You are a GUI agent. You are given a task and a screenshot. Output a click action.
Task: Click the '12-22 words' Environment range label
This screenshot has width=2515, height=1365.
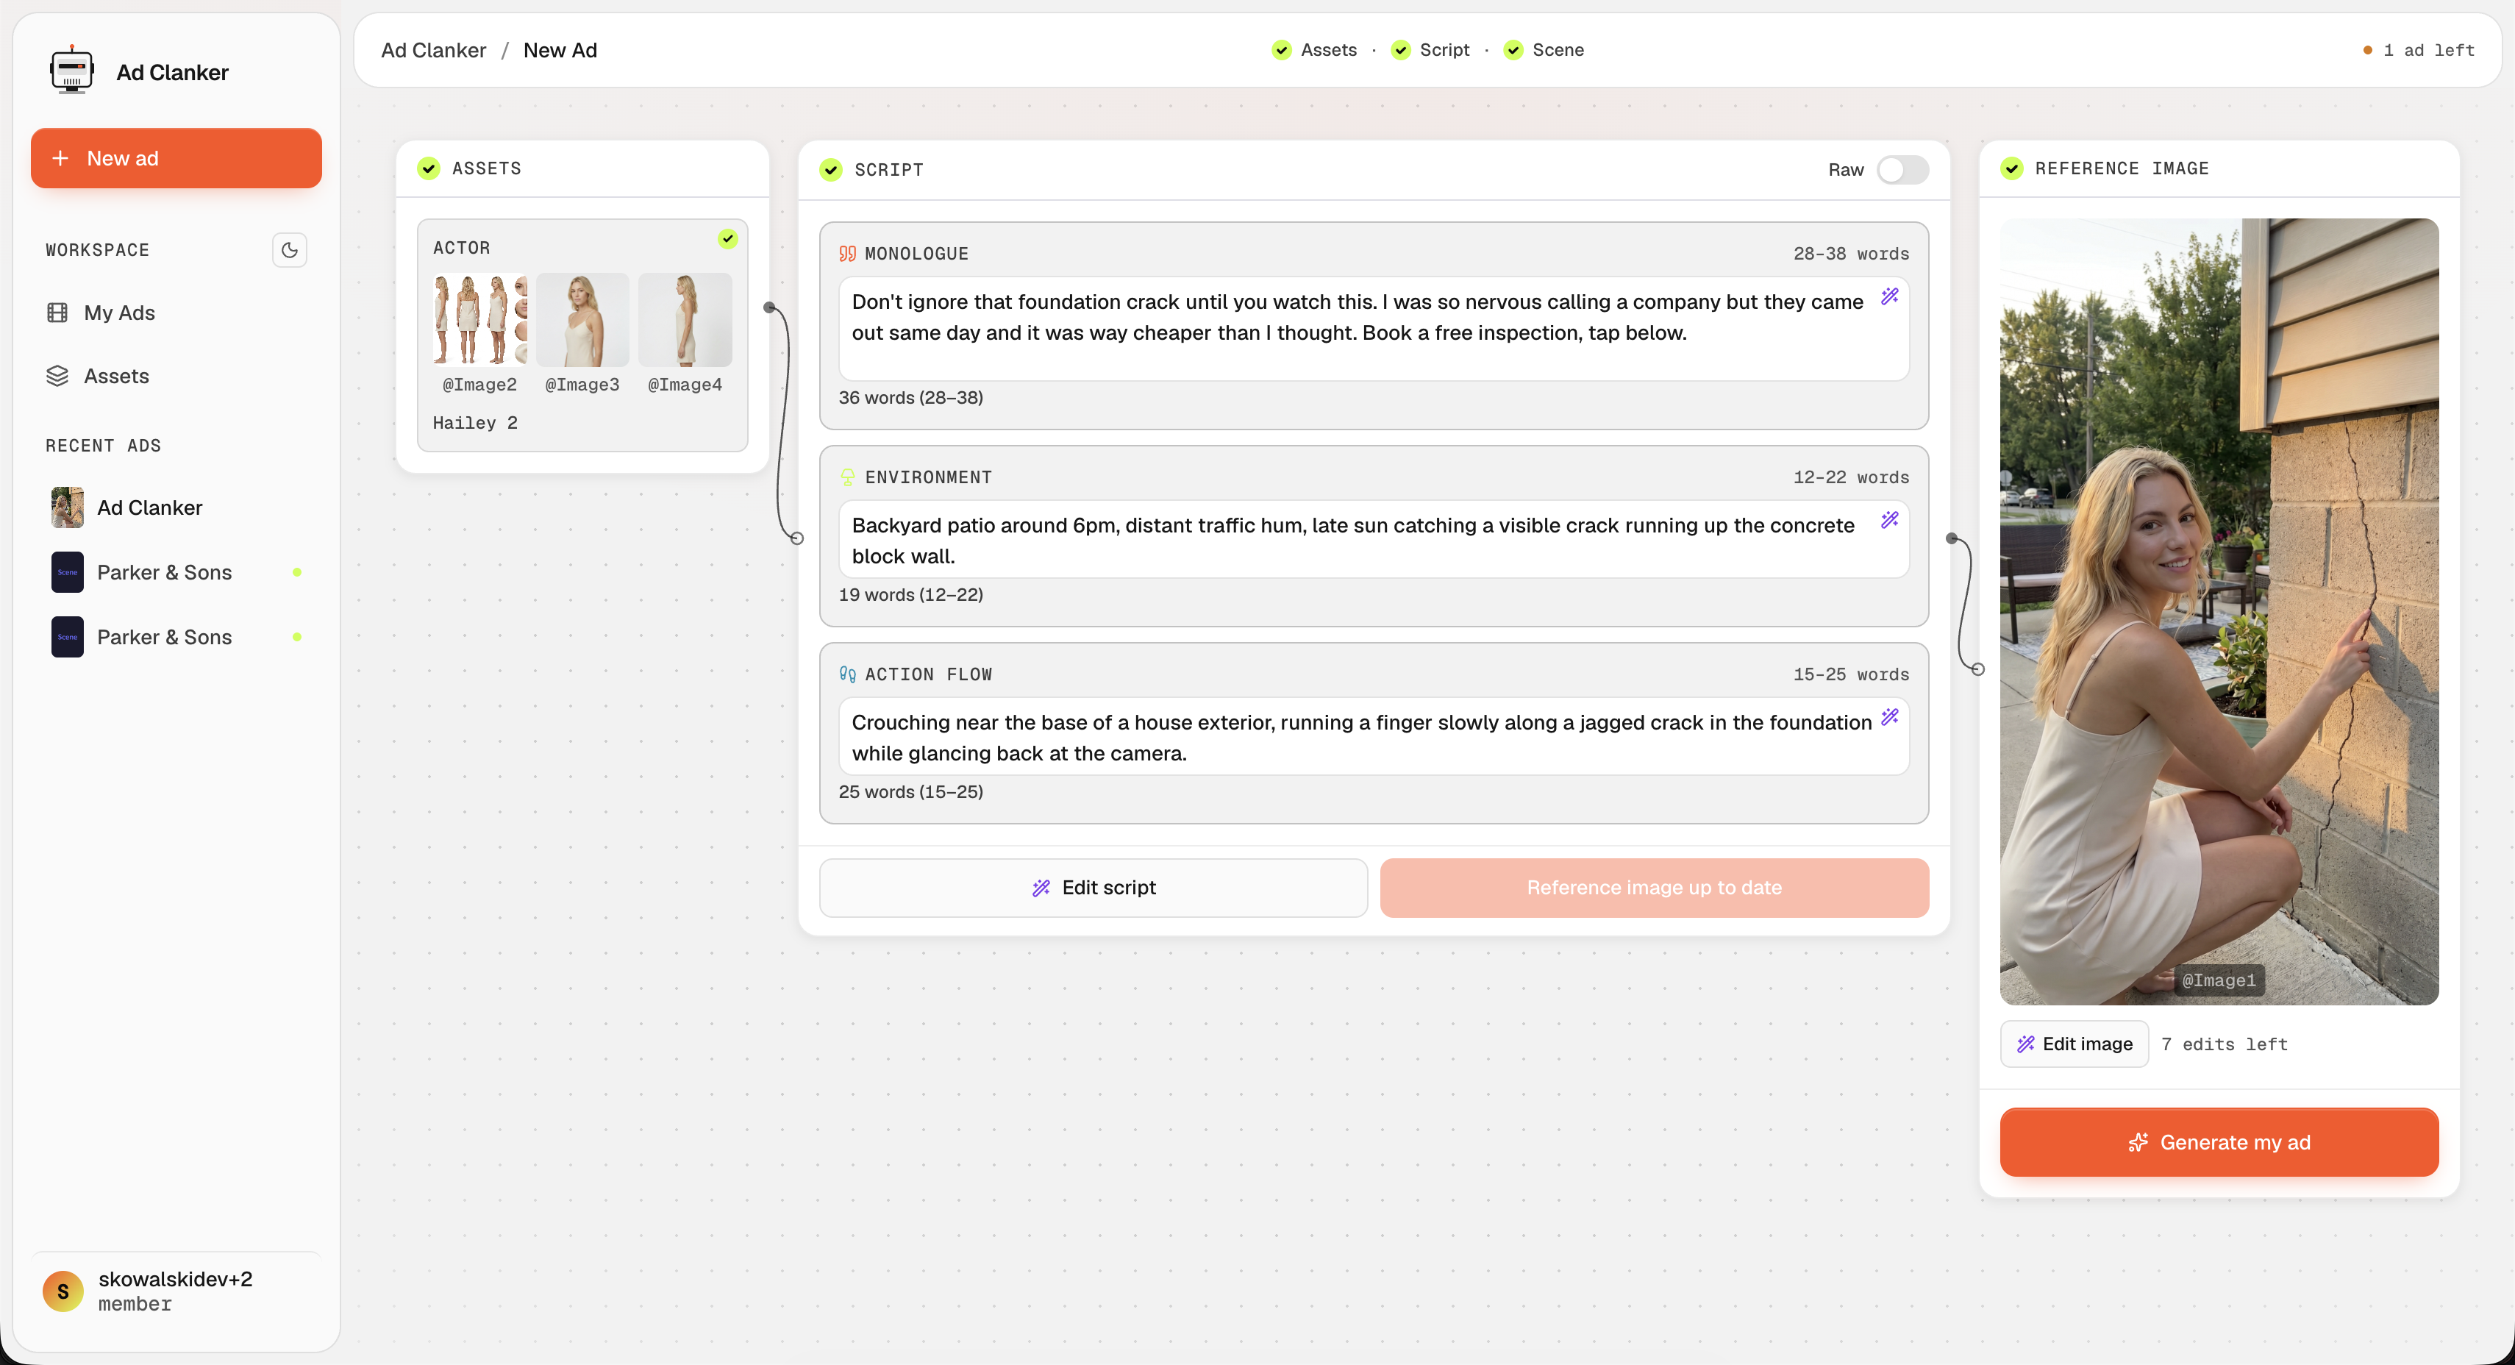(1851, 477)
